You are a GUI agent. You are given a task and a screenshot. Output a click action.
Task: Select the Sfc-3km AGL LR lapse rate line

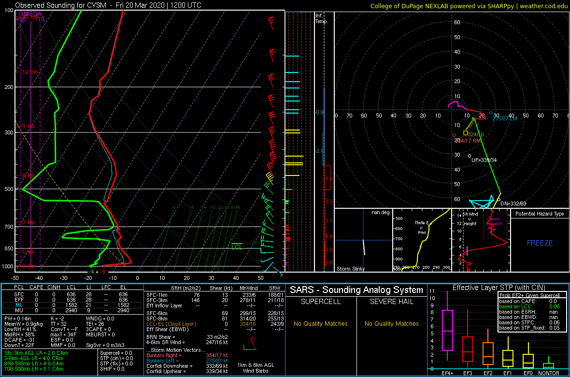tap(36, 353)
